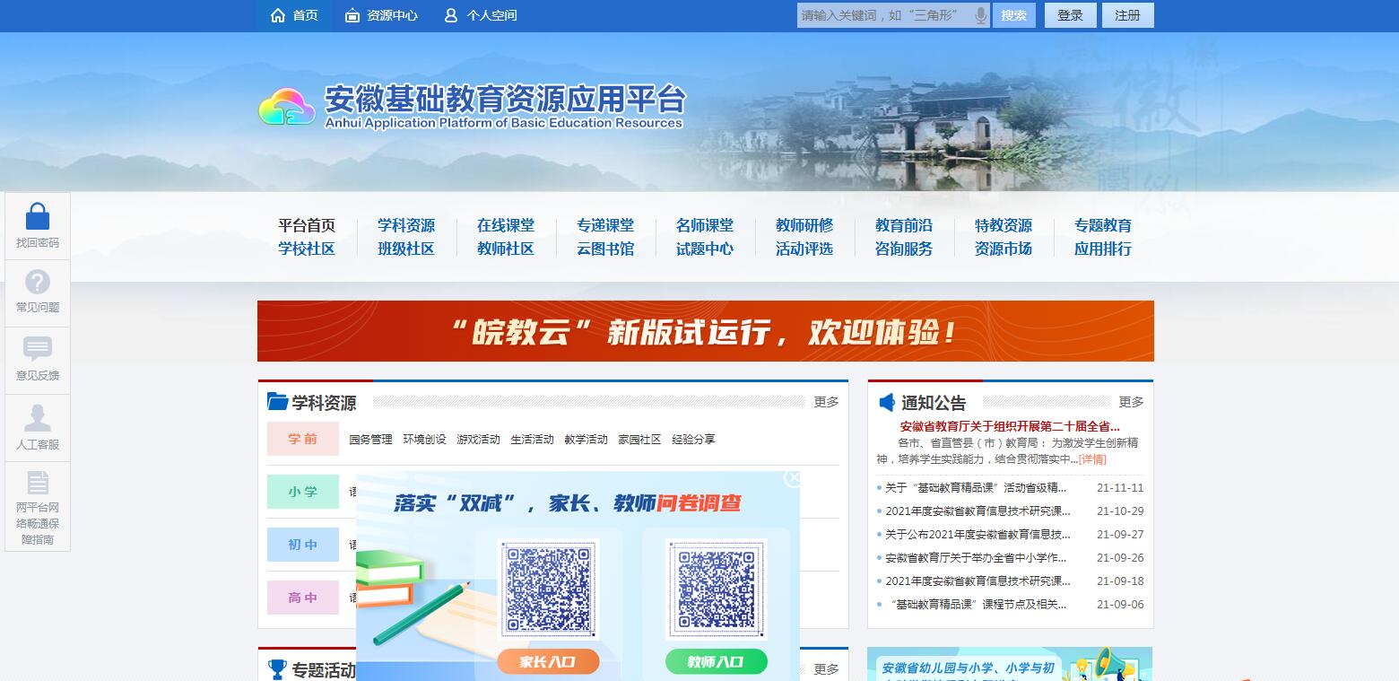Click the 皖教云 新版试运行 banner
Image resolution: width=1399 pixels, height=681 pixels.
tap(705, 331)
